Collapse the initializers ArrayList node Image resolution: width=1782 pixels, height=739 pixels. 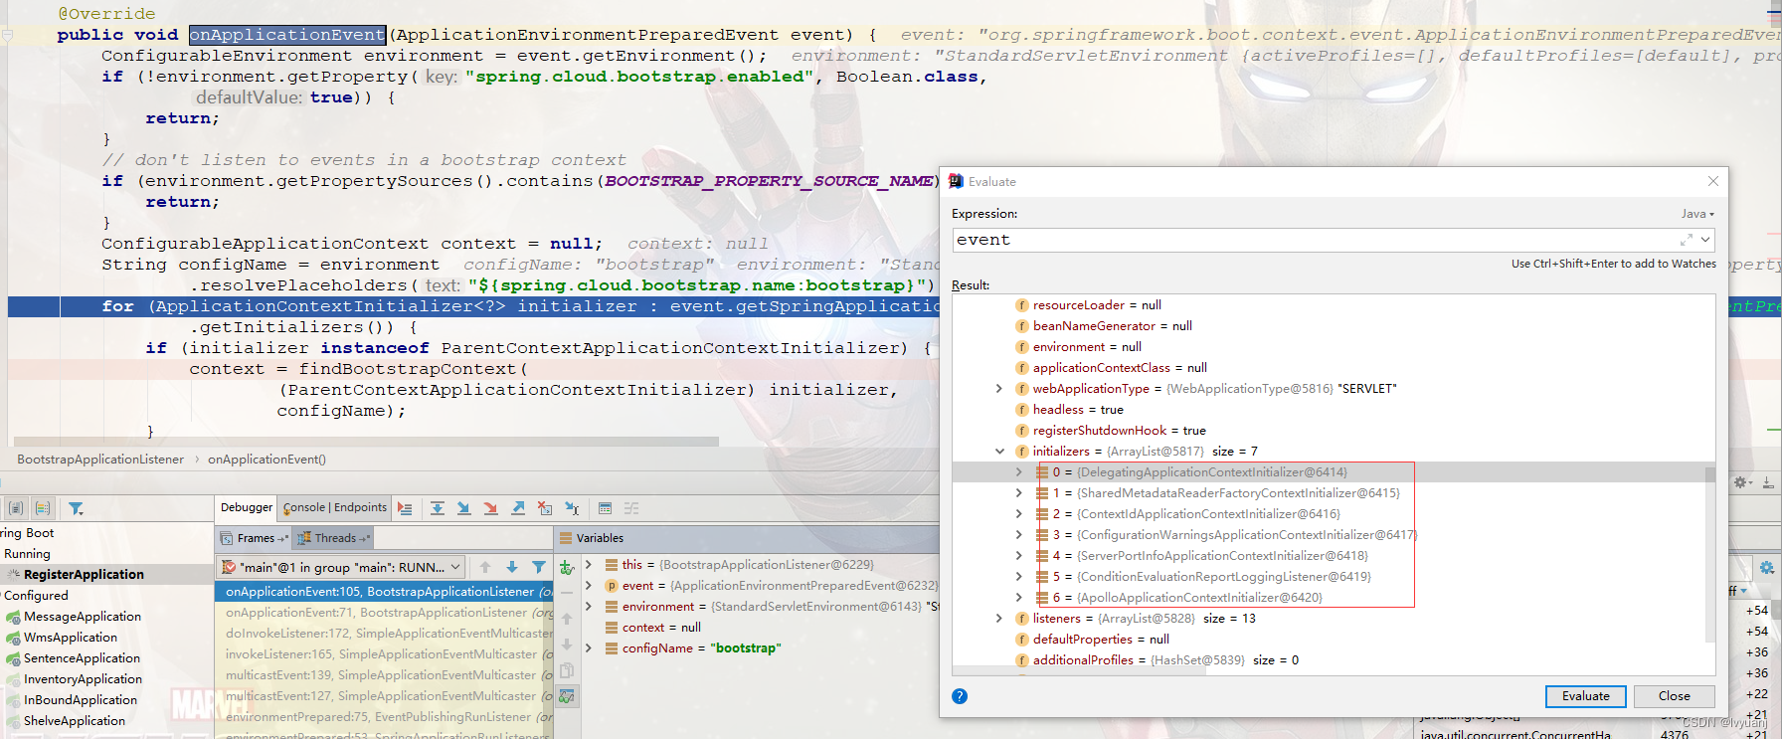[999, 452]
